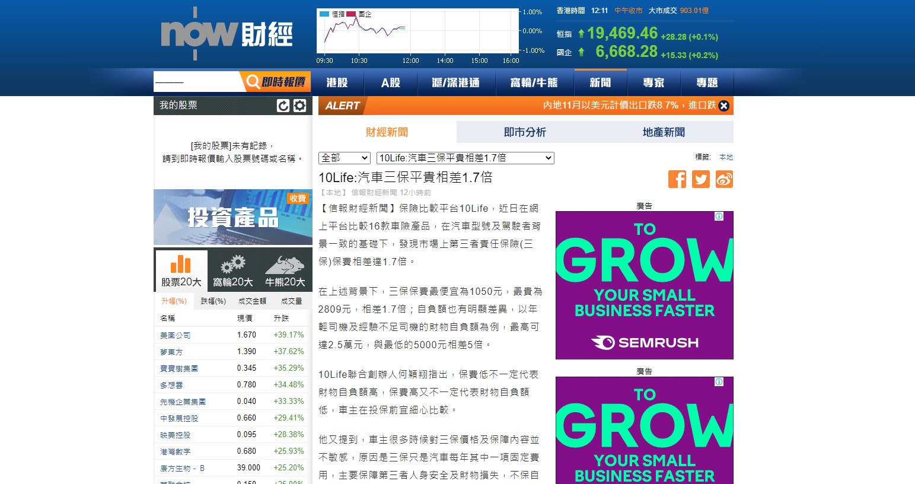Viewport: 915px width, 484px height.
Task: Click the second Semrush GROW advertisement
Action: (x=645, y=430)
